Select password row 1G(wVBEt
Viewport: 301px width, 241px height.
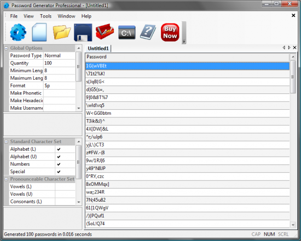coord(187,66)
